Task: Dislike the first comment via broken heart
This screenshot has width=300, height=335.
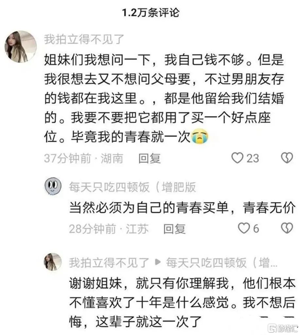Action: (x=287, y=158)
